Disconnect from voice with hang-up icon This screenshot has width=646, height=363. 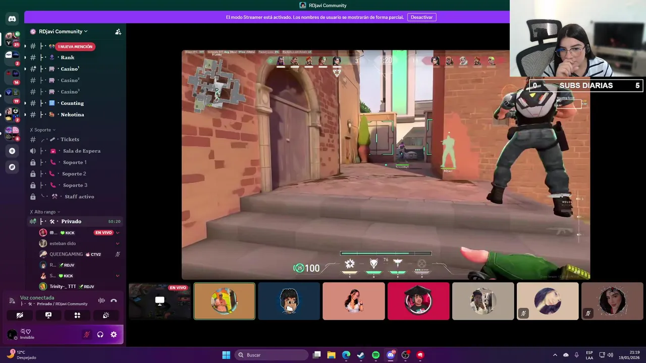pyautogui.click(x=114, y=300)
